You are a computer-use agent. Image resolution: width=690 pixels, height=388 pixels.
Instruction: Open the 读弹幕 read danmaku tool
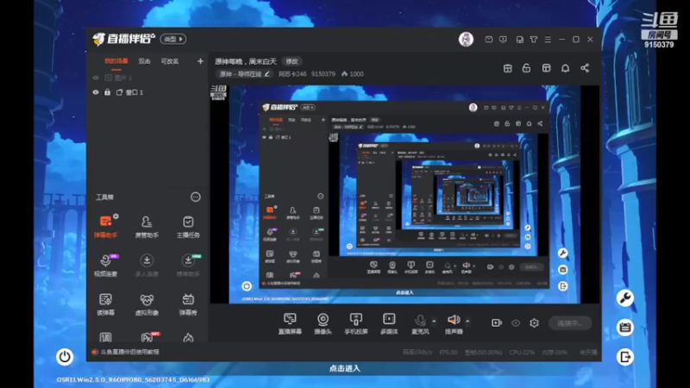(105, 304)
